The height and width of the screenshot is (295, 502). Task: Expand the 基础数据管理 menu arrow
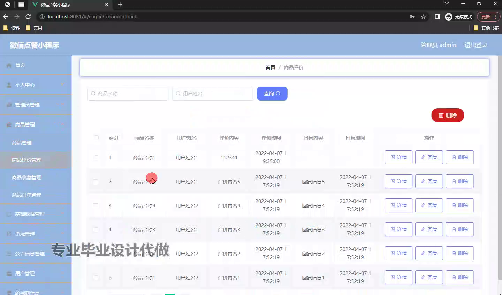[x=63, y=214]
